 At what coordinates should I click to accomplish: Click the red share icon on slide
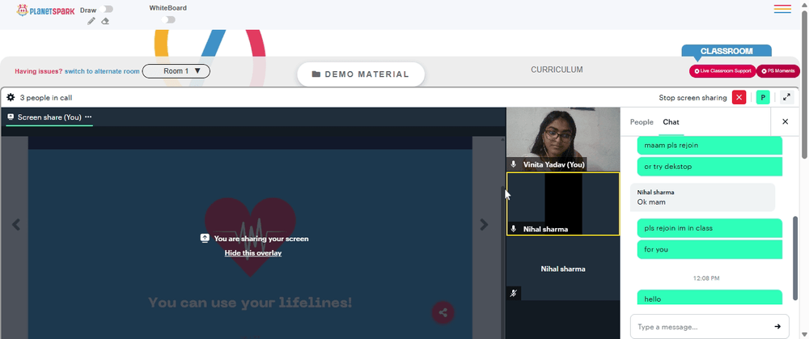443,312
